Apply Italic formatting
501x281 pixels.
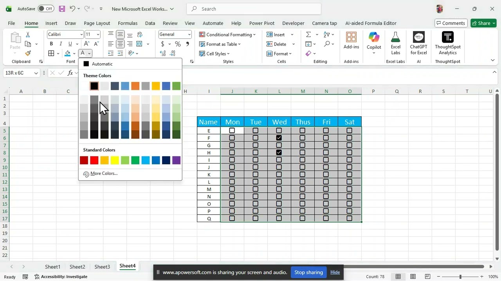click(x=61, y=44)
